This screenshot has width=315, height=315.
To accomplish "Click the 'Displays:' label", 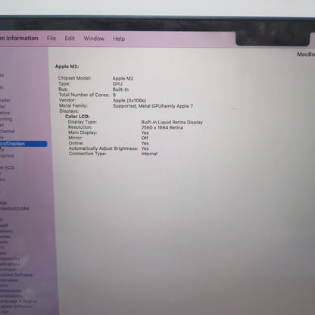I will pos(69,111).
